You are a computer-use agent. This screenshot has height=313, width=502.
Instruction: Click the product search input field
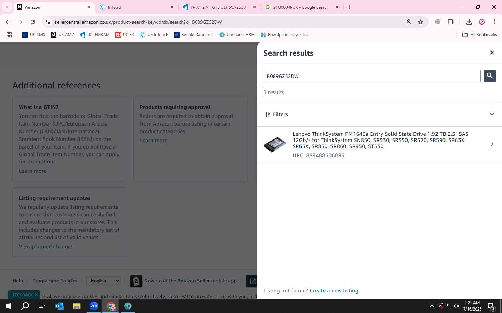[x=372, y=76]
